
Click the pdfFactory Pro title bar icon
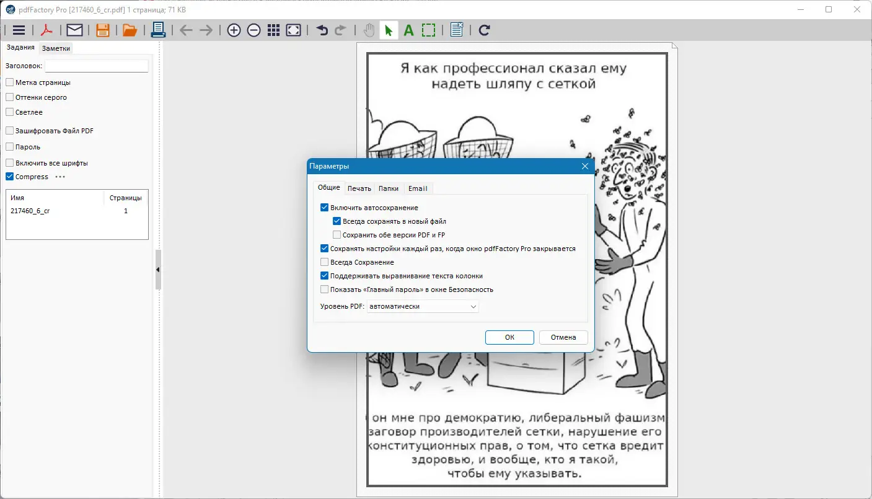[x=11, y=9]
